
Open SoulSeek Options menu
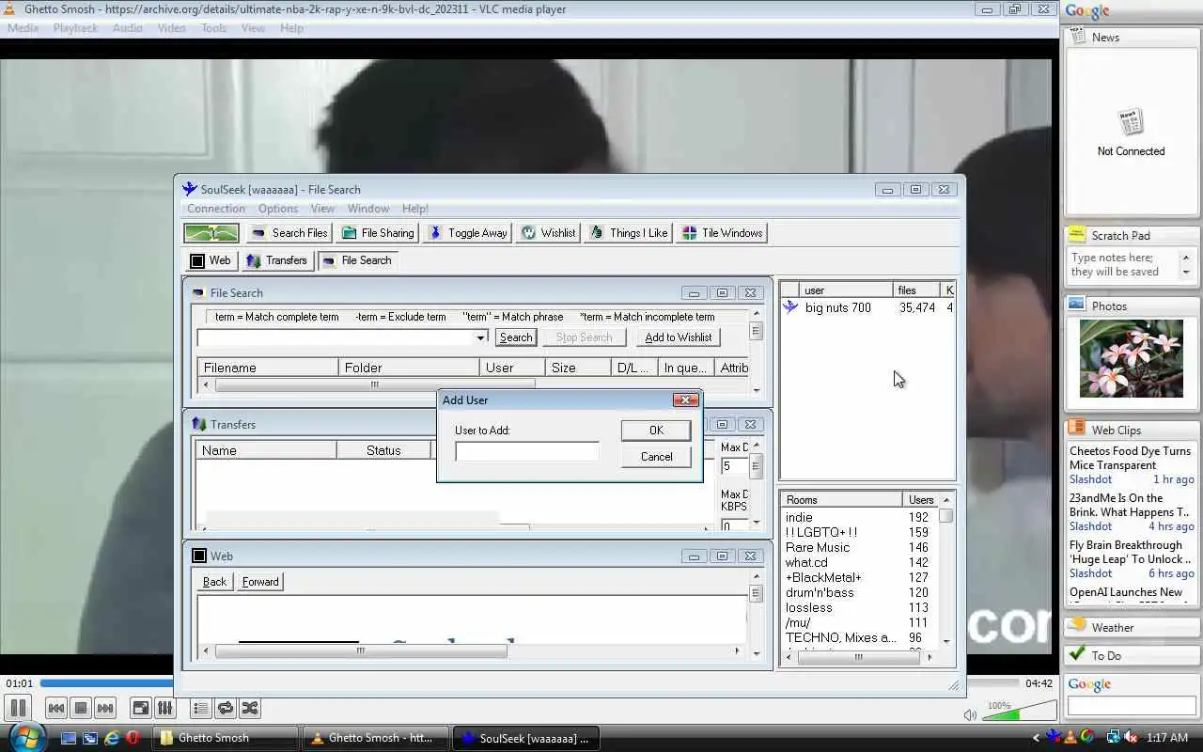click(278, 209)
